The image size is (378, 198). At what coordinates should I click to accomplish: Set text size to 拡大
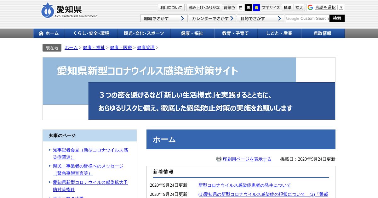point(299,8)
